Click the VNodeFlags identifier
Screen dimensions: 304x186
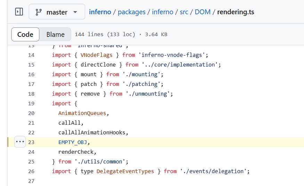97,55
